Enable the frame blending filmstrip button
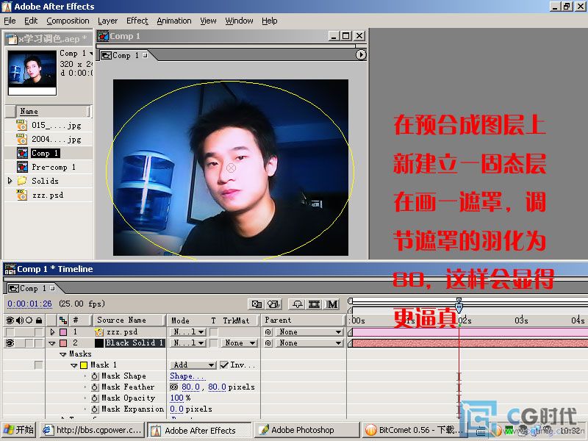The height and width of the screenshot is (441, 588). (315, 304)
